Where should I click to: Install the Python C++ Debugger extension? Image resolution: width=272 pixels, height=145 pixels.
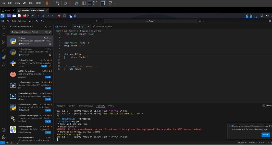click(x=48, y=121)
